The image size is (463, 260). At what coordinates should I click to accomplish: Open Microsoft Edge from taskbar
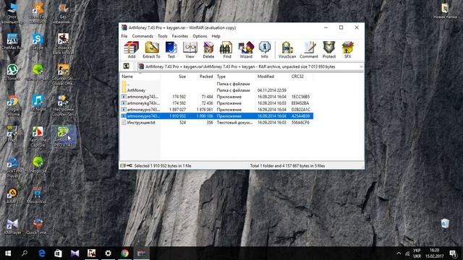[42, 253]
